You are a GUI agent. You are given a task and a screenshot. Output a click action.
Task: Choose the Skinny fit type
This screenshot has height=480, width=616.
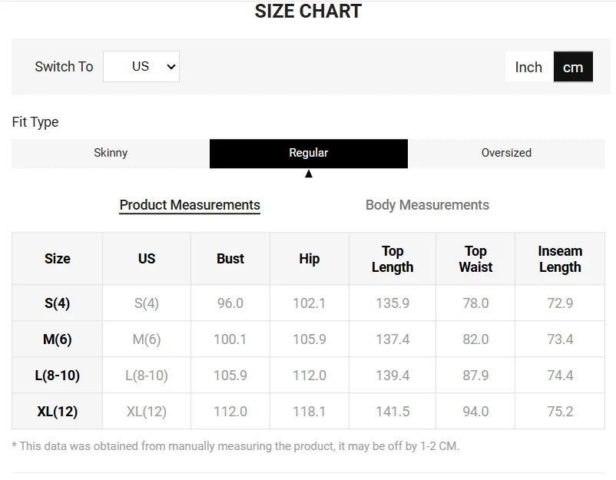pyautogui.click(x=111, y=153)
